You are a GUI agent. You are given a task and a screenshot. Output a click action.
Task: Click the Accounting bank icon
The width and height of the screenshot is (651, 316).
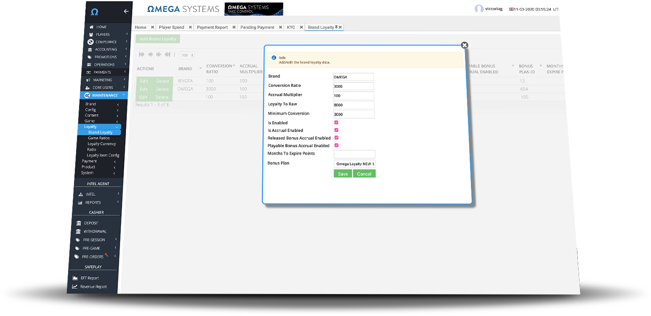90,49
